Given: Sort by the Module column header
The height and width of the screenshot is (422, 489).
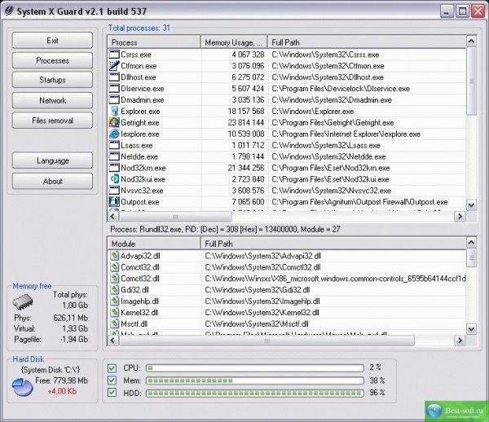Looking at the screenshot, I should [x=154, y=244].
